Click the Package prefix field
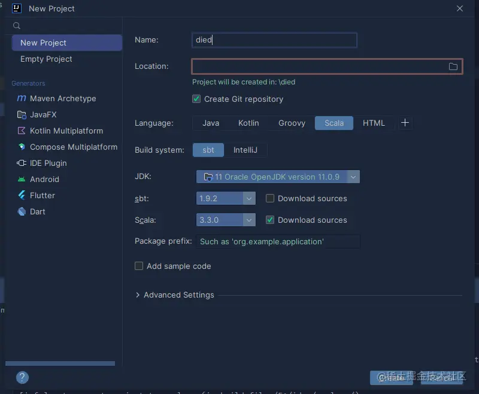479x394 pixels. (278, 241)
